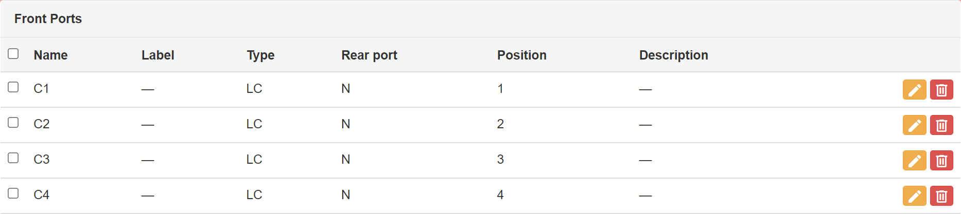
Task: Delete front port C1 using trash icon
Action: pyautogui.click(x=941, y=90)
